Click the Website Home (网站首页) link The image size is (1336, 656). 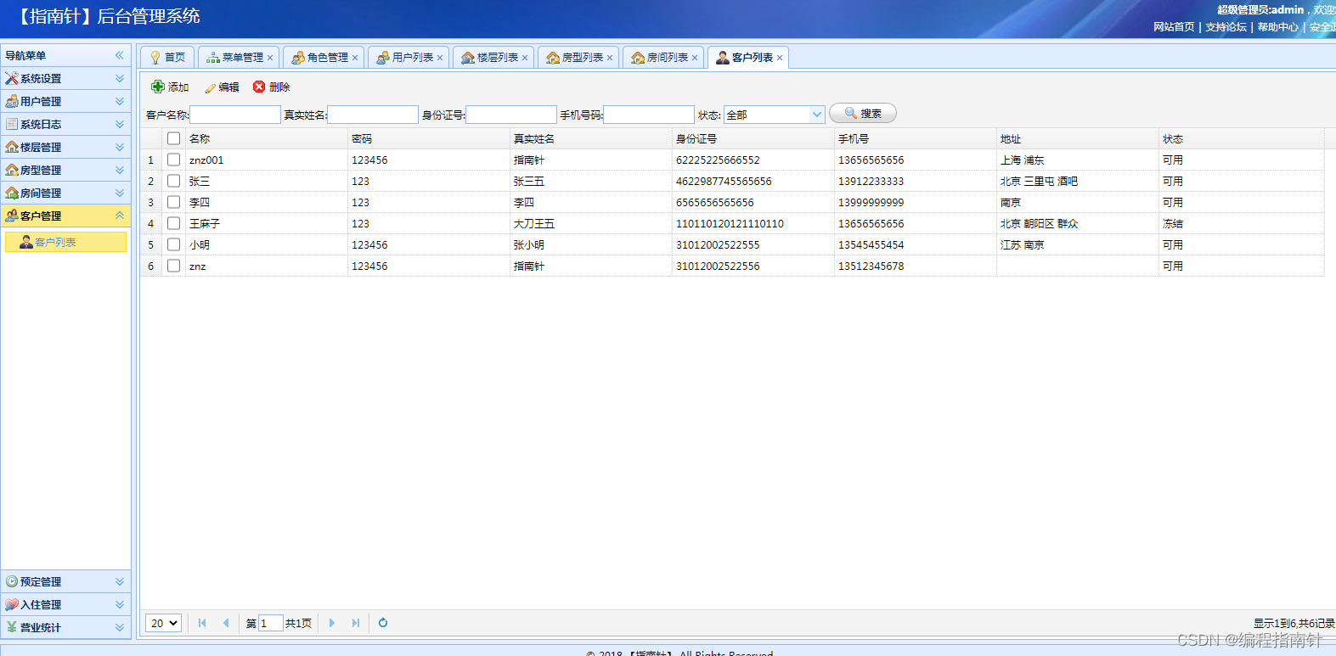1174,27
